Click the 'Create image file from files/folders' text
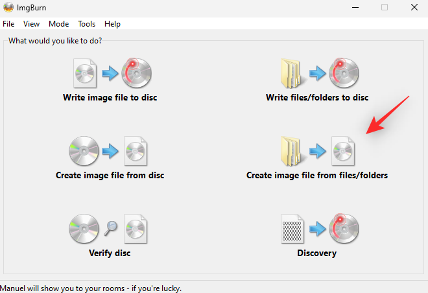Viewport: 428px width, 293px height. (x=317, y=176)
